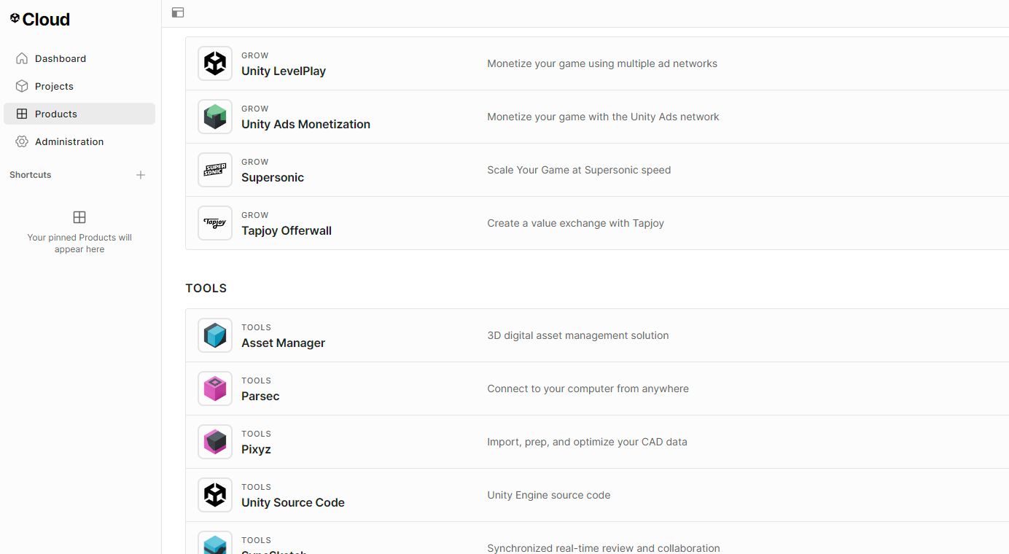Click the Asset Manager cube icon
The image size is (1009, 554).
[x=215, y=335]
